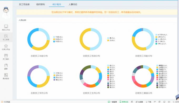This screenshot has height=103, width=179.
Task: Click the 博士:34人 legend color swatch
Action: [54, 80]
